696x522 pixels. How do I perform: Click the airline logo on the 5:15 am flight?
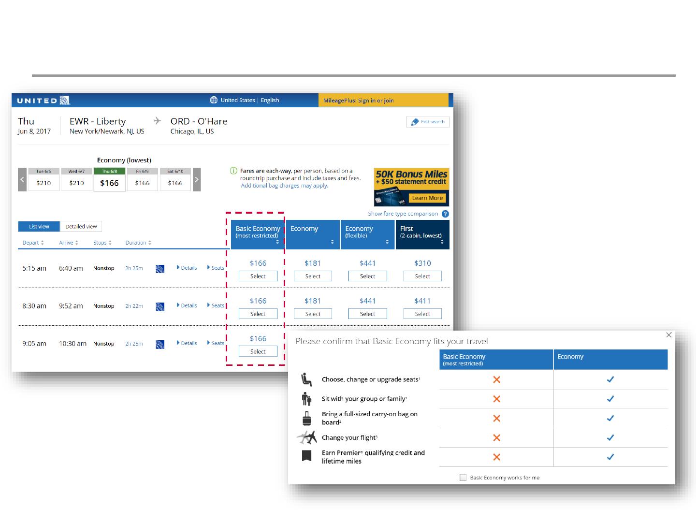click(x=160, y=269)
